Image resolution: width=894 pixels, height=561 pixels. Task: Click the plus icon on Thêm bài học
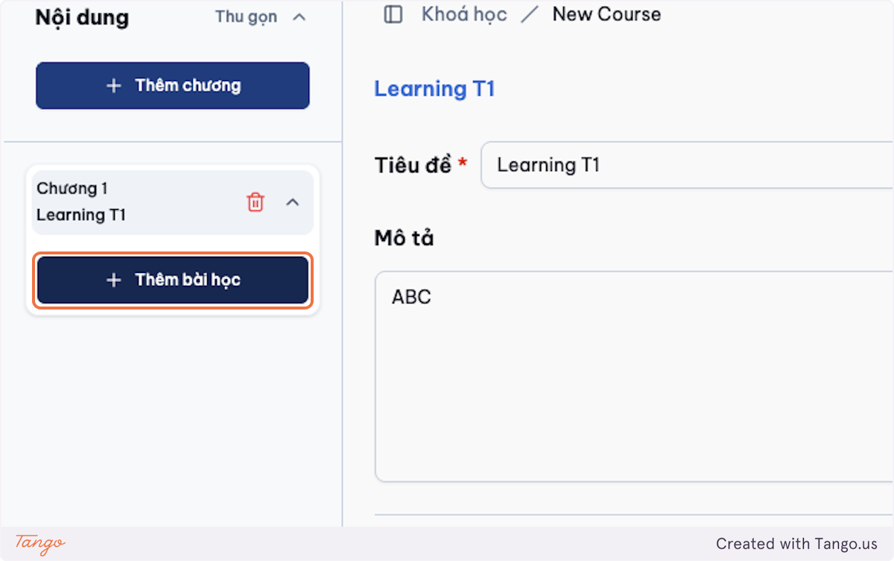point(113,280)
